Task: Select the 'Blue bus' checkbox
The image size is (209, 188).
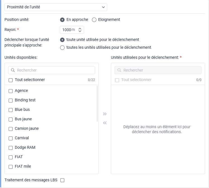Action: [11, 110]
